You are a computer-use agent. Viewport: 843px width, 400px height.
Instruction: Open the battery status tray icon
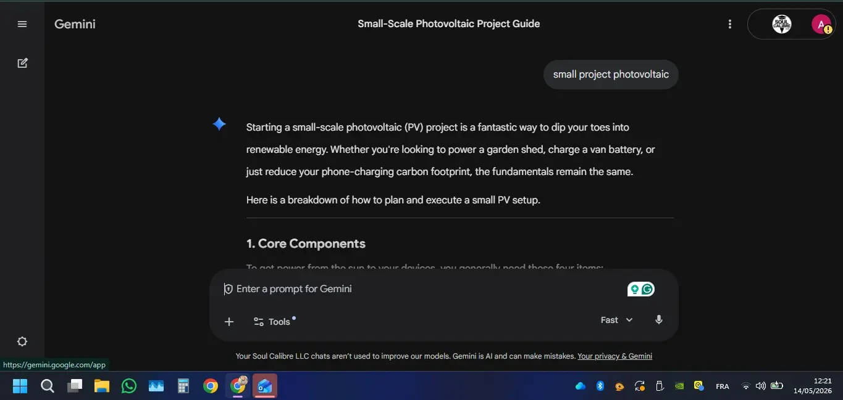[776, 386]
